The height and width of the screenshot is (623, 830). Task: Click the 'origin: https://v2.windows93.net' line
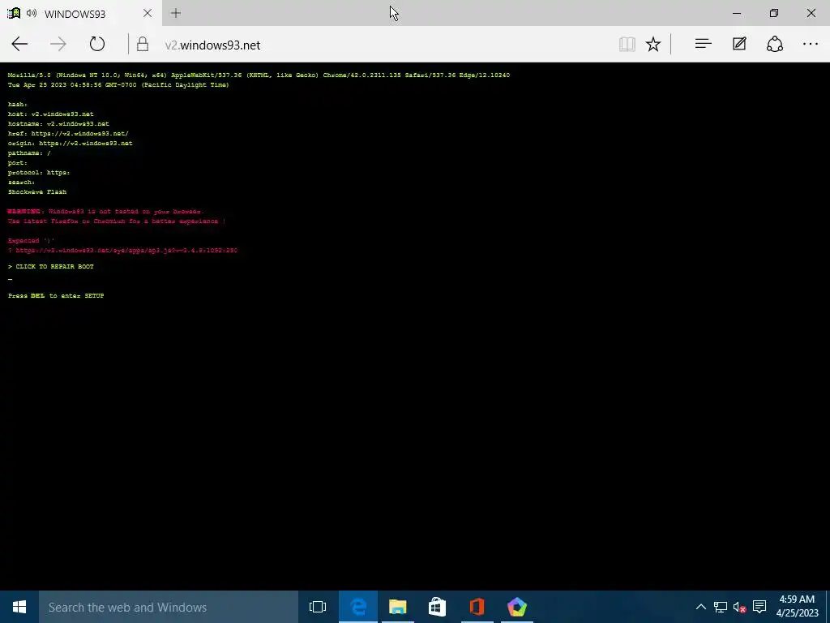(x=70, y=143)
